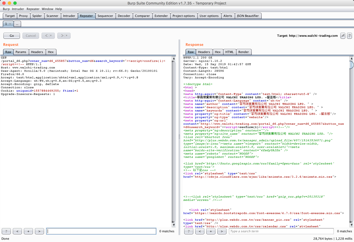
Task: Click the Host header line in request
Action: [28, 68]
